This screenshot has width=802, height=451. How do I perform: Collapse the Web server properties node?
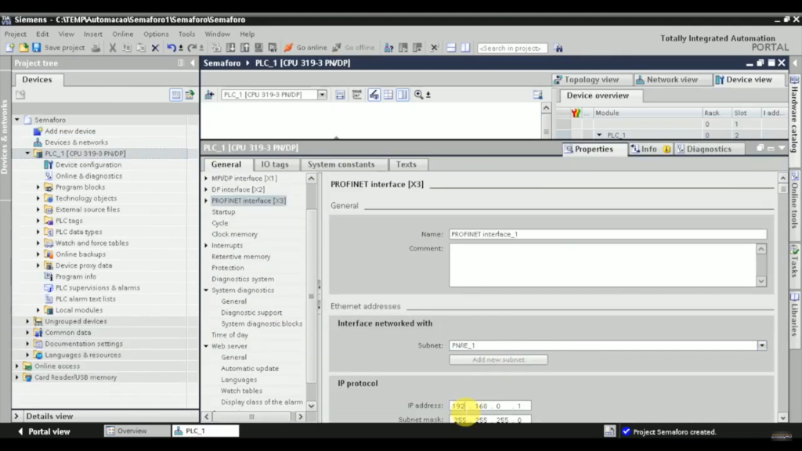pyautogui.click(x=207, y=346)
